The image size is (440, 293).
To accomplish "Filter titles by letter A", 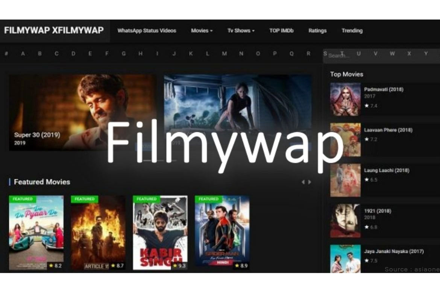I will pyautogui.click(x=23, y=54).
